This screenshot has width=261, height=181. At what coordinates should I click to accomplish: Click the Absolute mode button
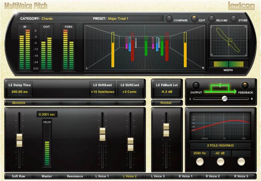[19, 103]
